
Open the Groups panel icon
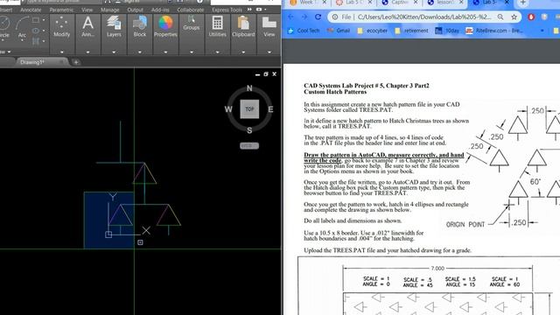[x=192, y=24]
